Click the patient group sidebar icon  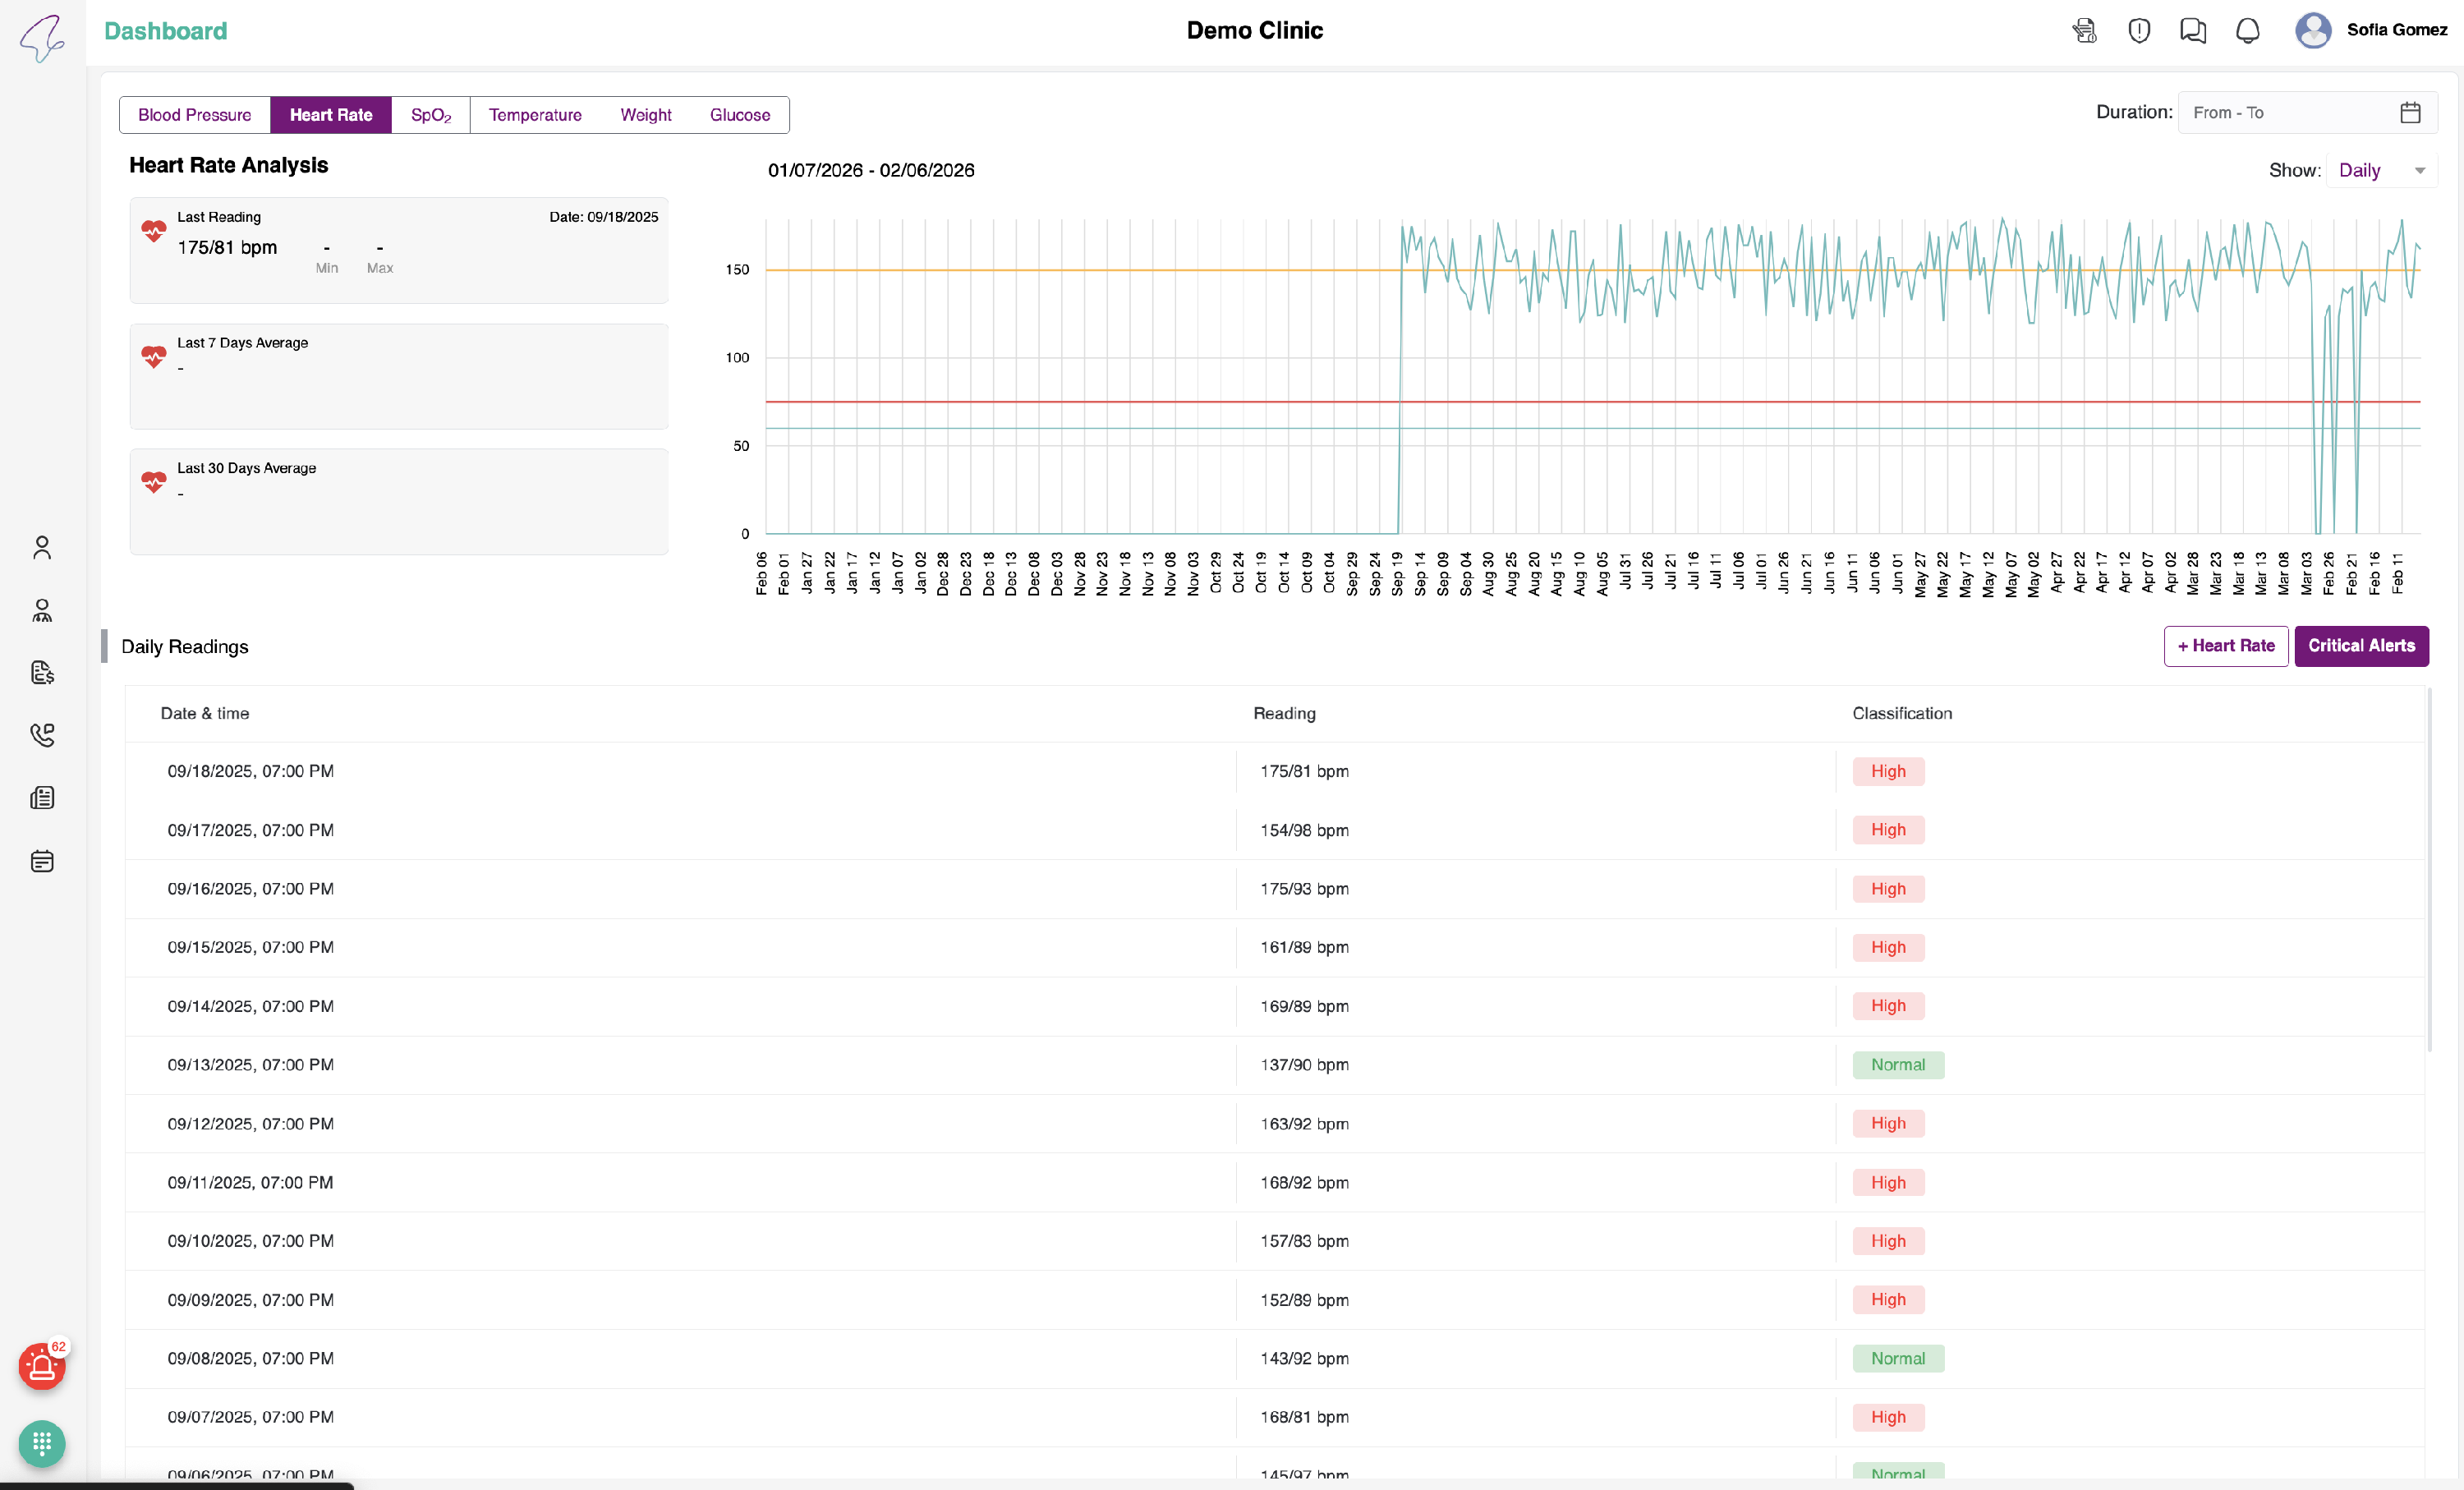click(42, 611)
